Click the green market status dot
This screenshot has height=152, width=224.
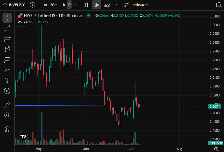(x=89, y=15)
